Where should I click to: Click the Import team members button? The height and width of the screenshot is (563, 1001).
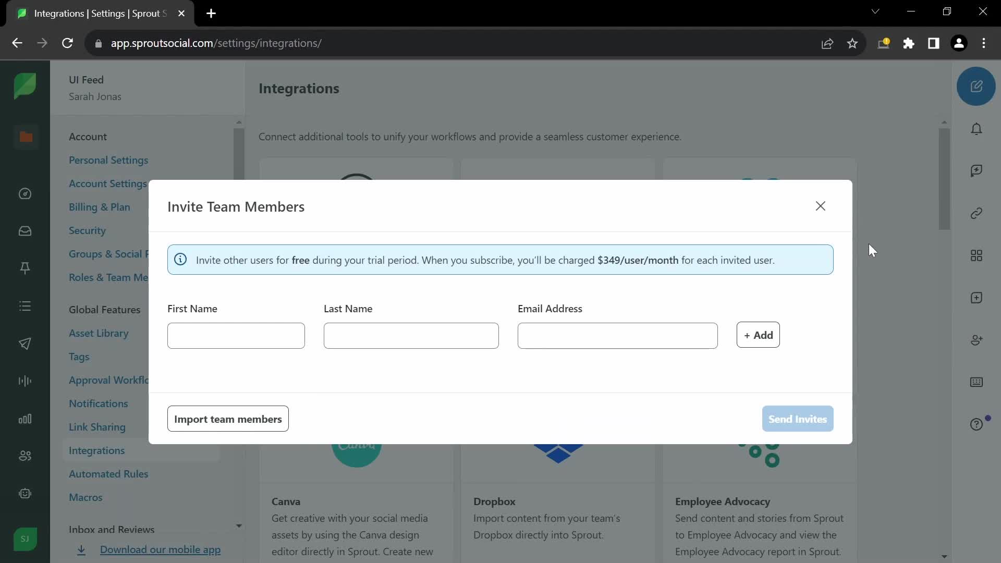228,419
